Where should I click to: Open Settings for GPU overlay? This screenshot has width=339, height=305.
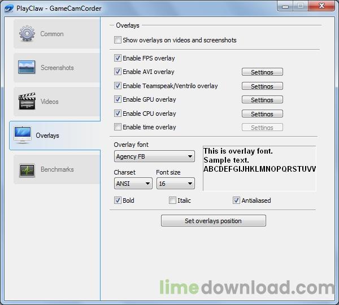262,99
